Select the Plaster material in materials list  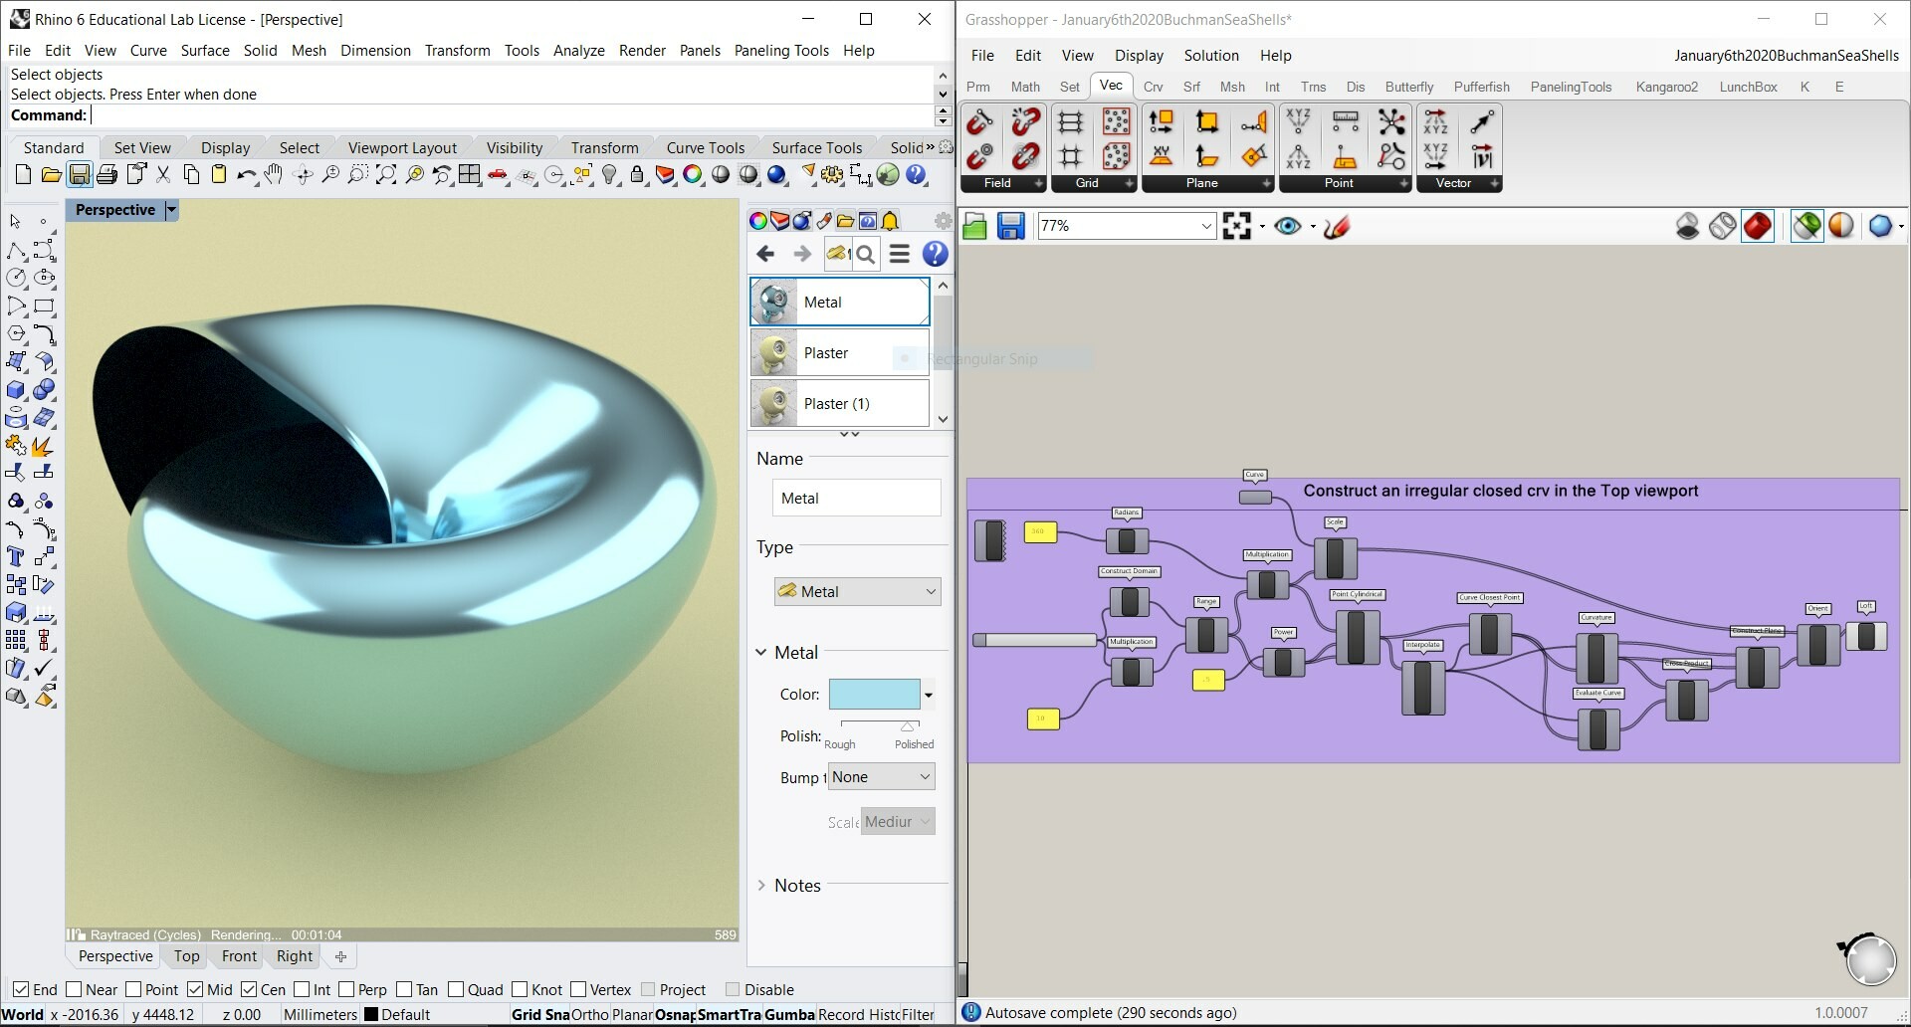click(x=826, y=352)
